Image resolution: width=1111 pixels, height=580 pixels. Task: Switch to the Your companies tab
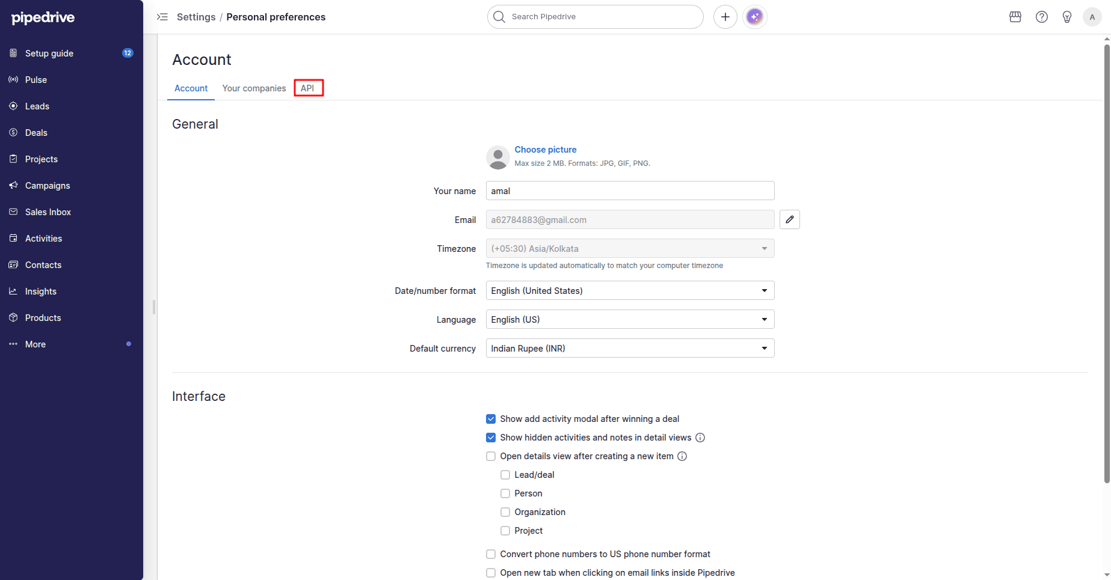coord(254,88)
